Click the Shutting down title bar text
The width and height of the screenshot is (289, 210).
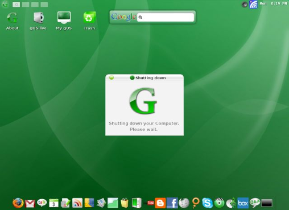(151, 78)
